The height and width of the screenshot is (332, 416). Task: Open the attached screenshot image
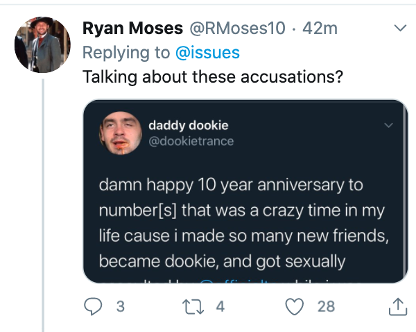coord(245,192)
